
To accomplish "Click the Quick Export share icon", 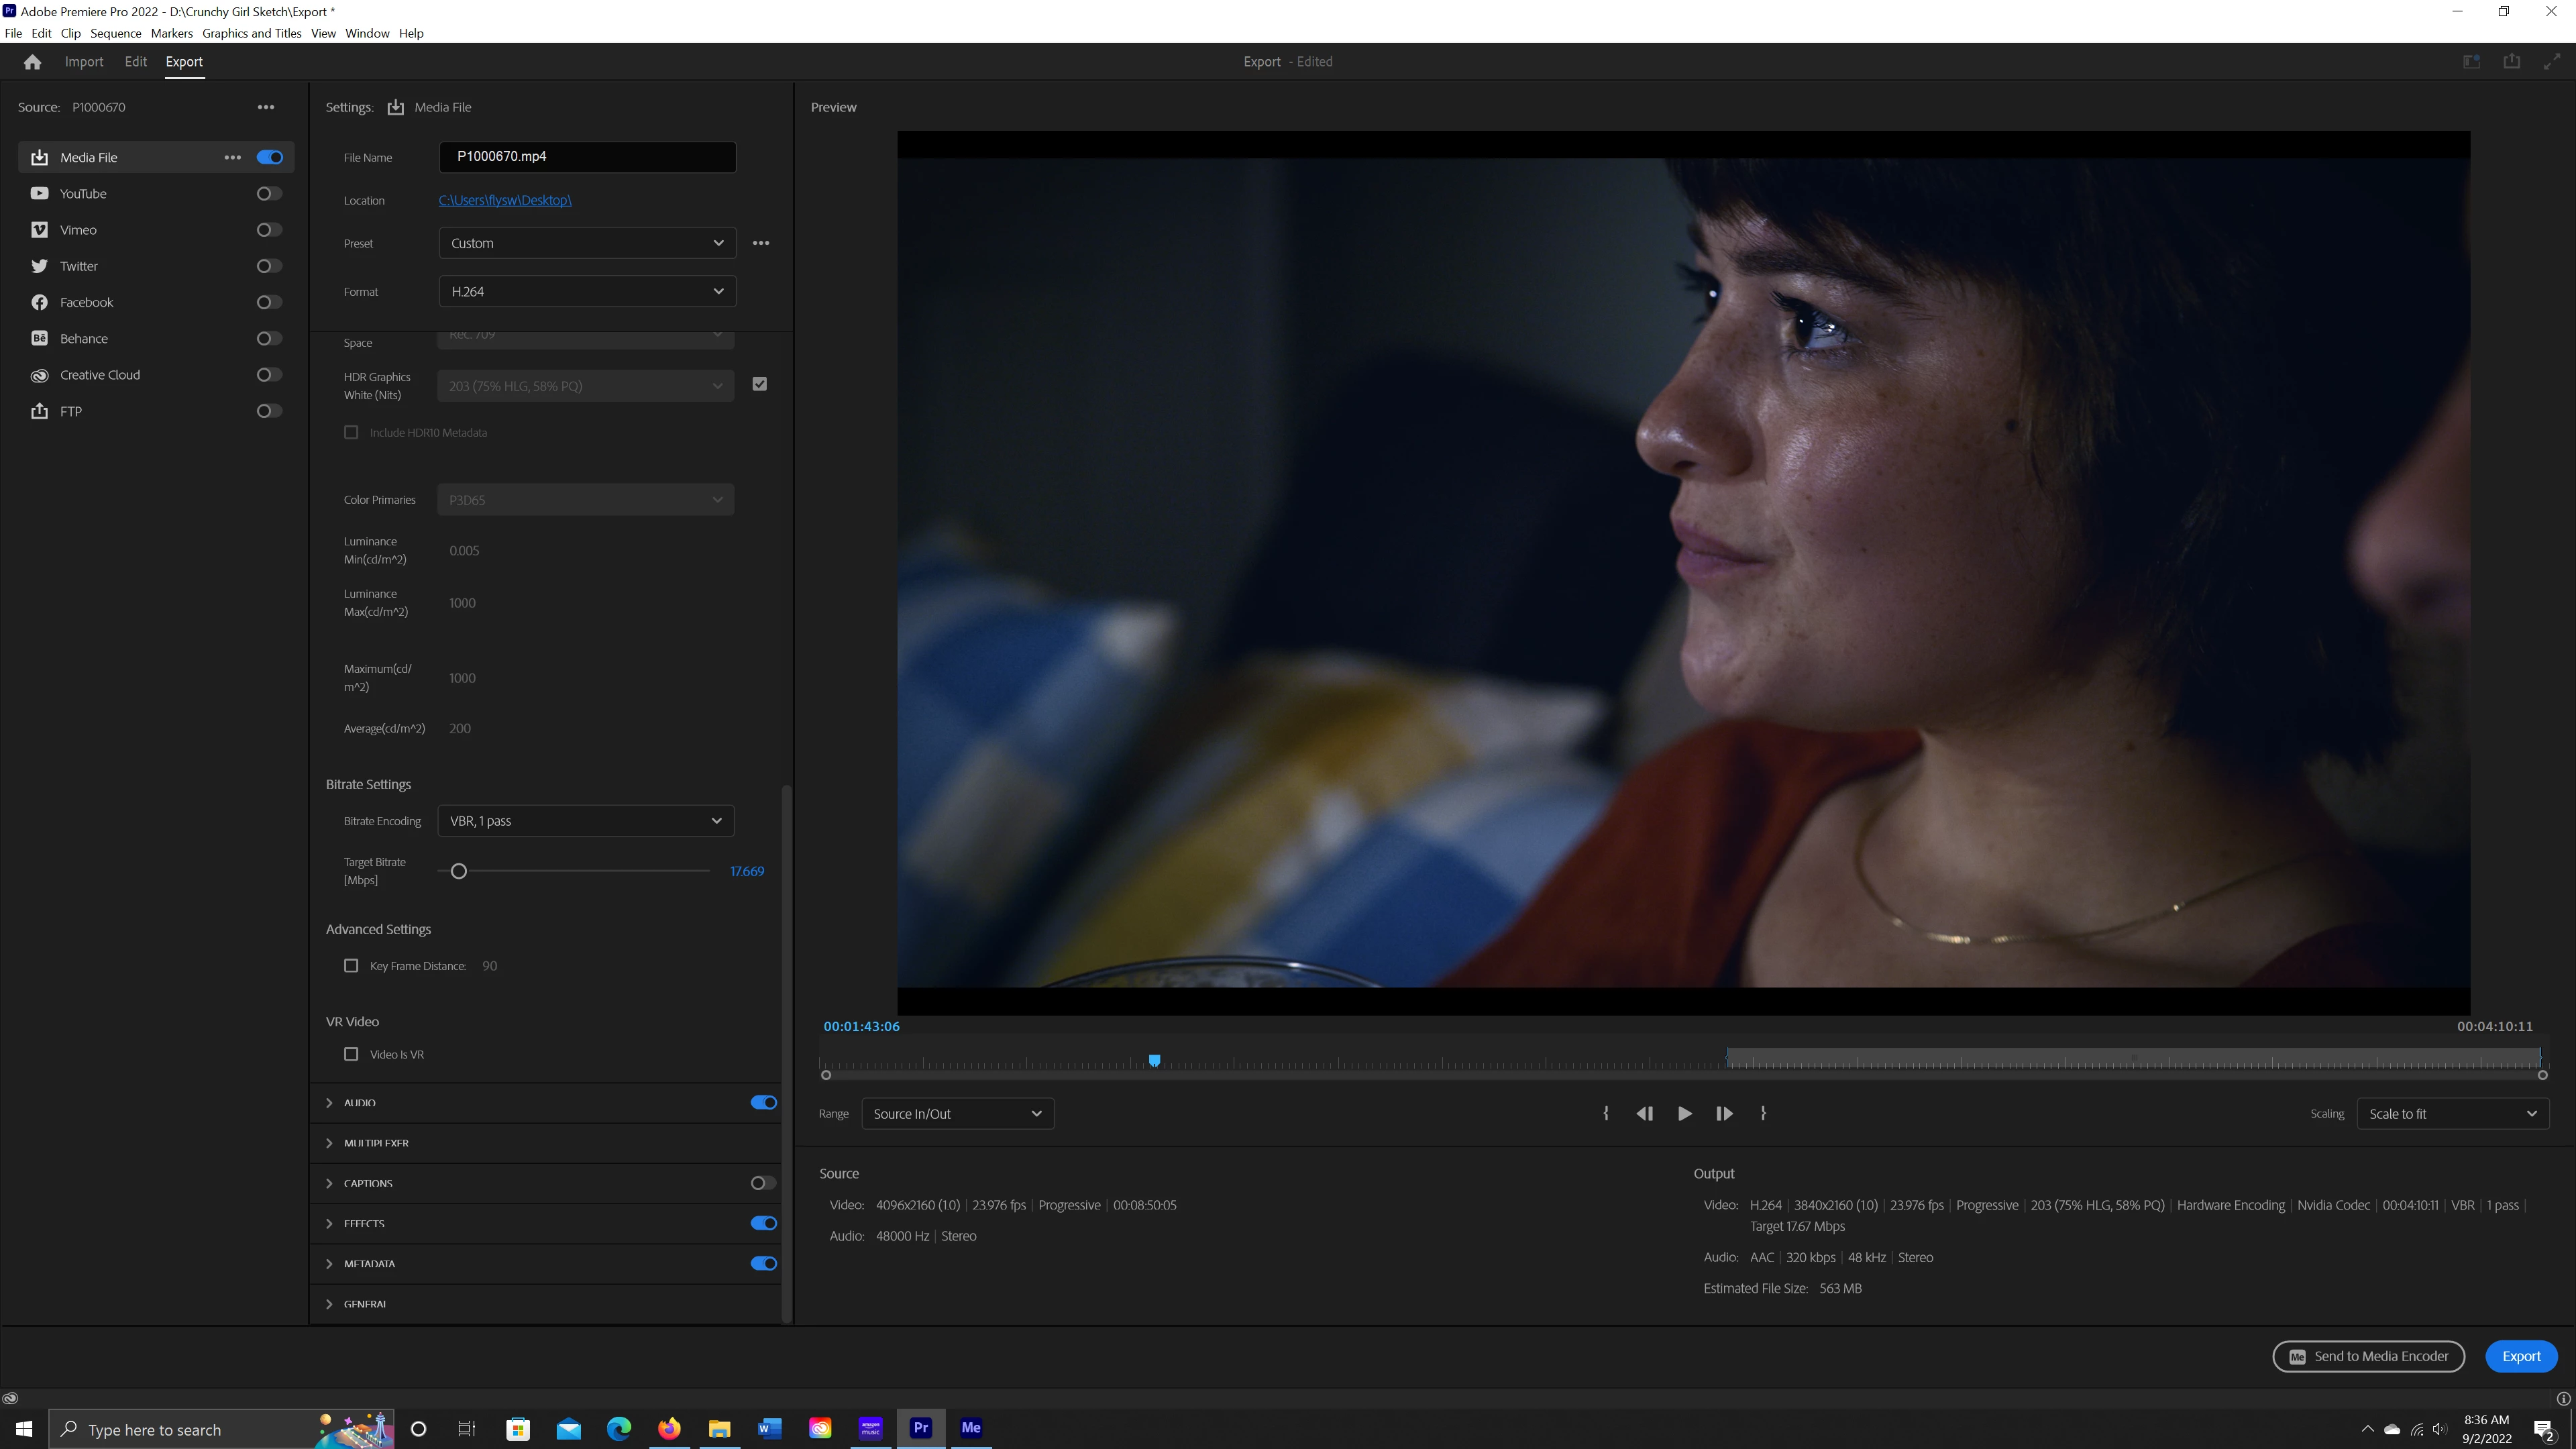I will point(2511,62).
